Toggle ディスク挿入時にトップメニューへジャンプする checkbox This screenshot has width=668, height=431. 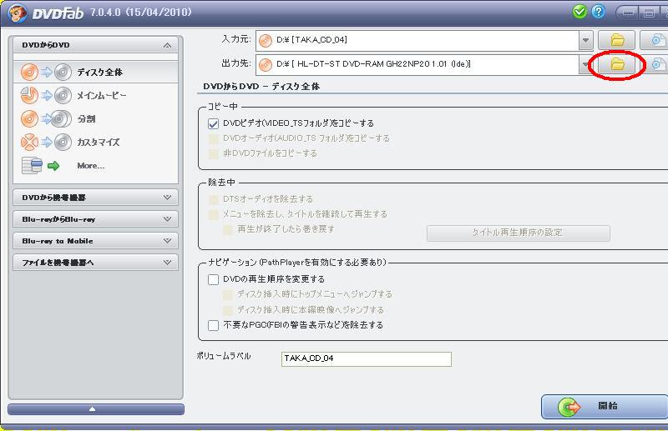(228, 294)
